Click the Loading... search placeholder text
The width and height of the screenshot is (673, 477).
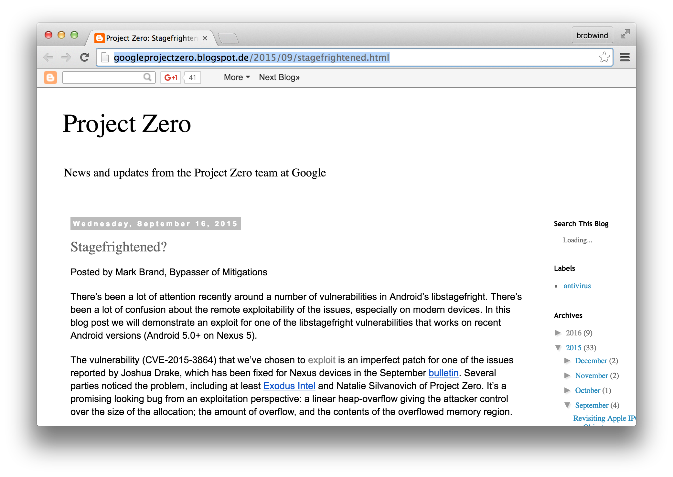point(577,240)
